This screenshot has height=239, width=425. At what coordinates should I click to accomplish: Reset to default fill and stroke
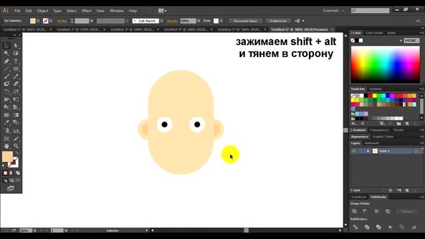4,166
